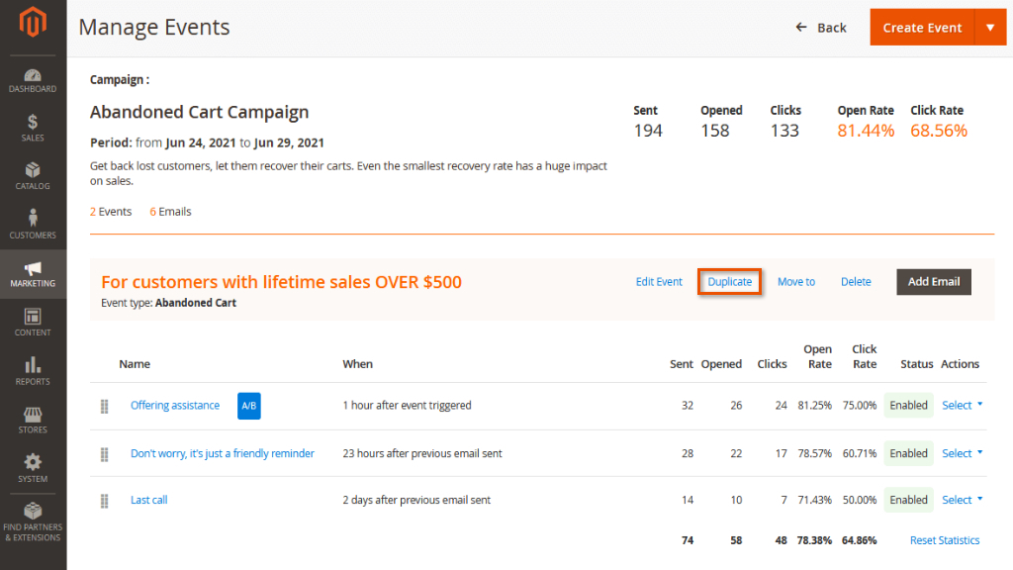Grab drag handle for Last call row
The width and height of the screenshot is (1013, 570).
tap(104, 501)
